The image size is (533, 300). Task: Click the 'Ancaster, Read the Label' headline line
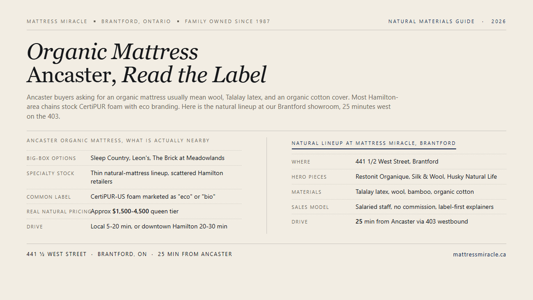146,75
